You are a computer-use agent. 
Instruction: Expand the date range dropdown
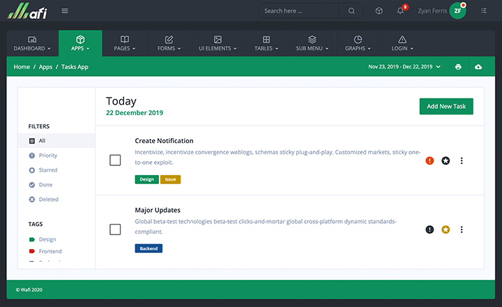404,67
